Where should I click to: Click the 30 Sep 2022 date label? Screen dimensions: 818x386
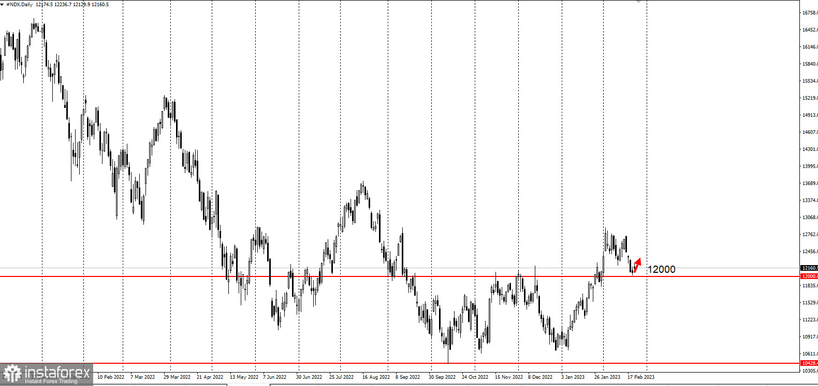442,377
